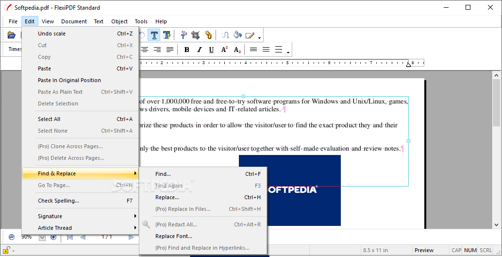Choose Find... in the submenu
The width and height of the screenshot is (502, 257).
click(203, 174)
